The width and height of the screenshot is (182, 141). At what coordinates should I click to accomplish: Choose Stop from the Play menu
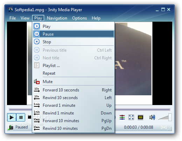pos(73,42)
